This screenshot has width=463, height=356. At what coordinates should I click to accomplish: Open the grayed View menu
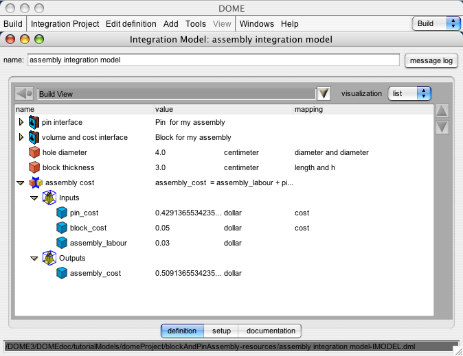coord(222,23)
